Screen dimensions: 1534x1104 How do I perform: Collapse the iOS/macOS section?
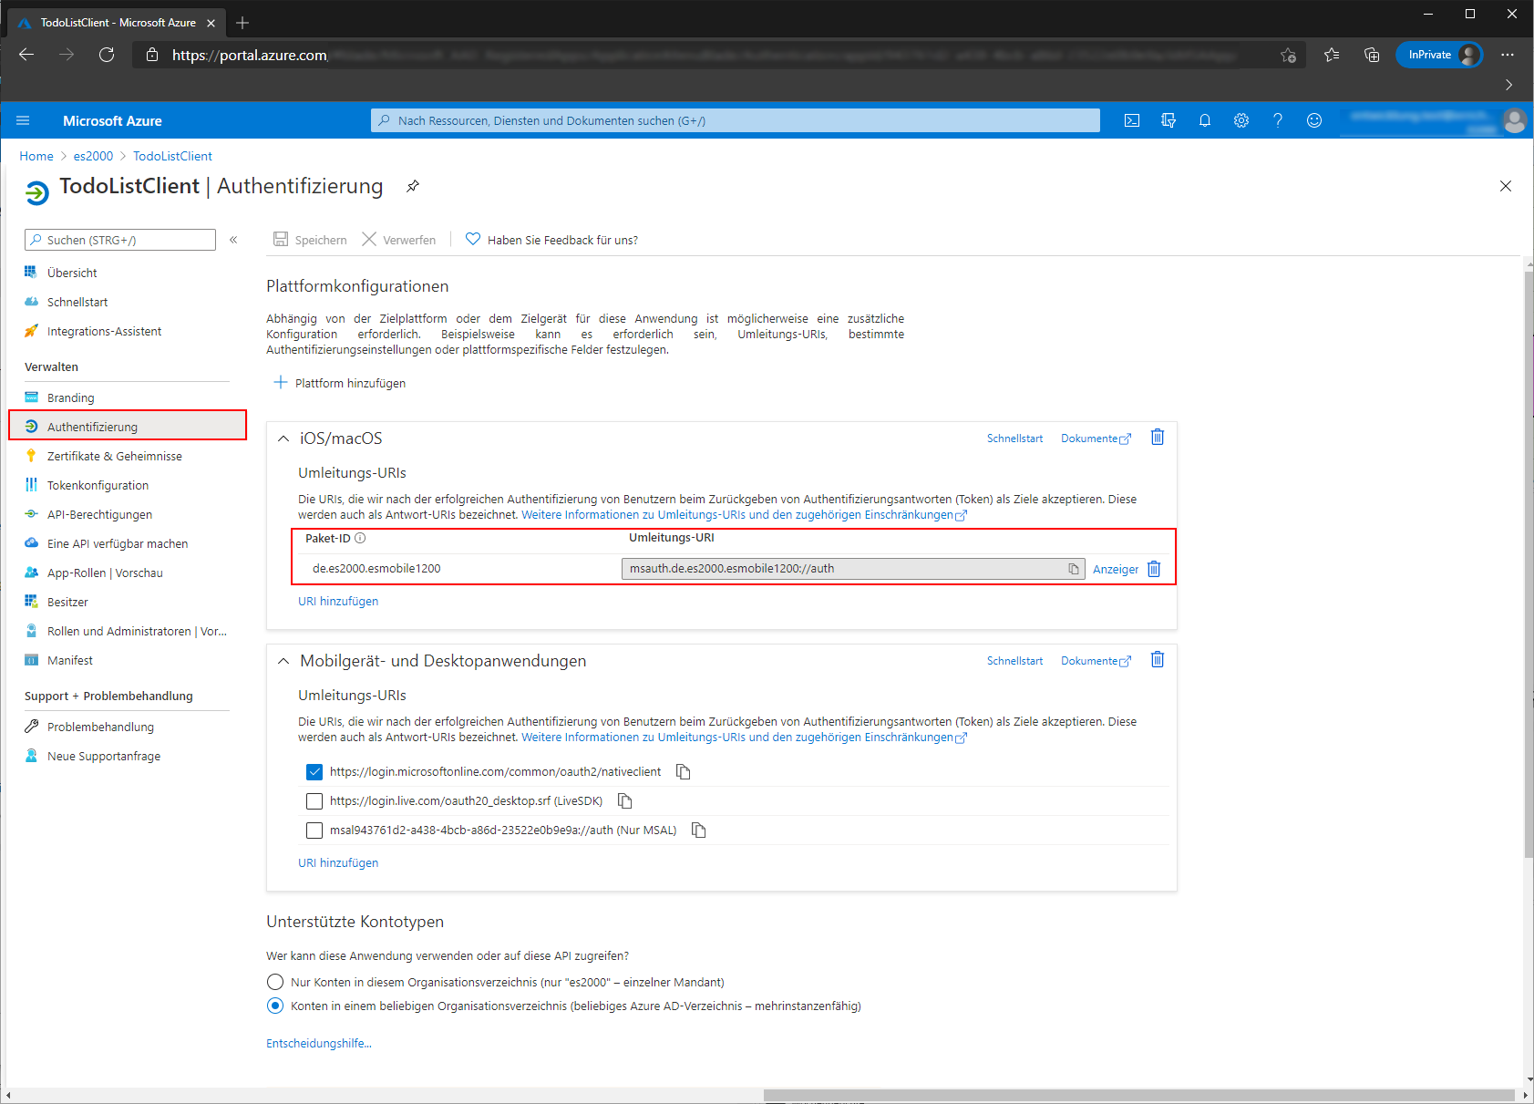283,439
